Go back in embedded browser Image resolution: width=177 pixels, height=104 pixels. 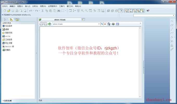[41, 24]
